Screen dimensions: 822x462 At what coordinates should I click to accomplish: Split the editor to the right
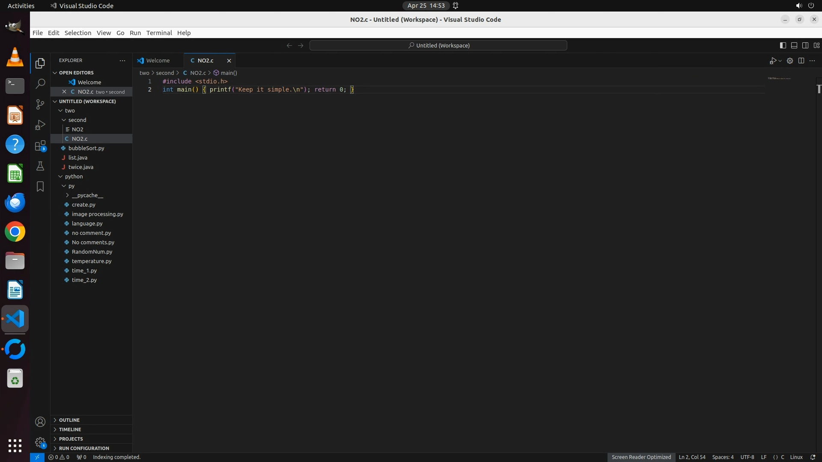801,61
